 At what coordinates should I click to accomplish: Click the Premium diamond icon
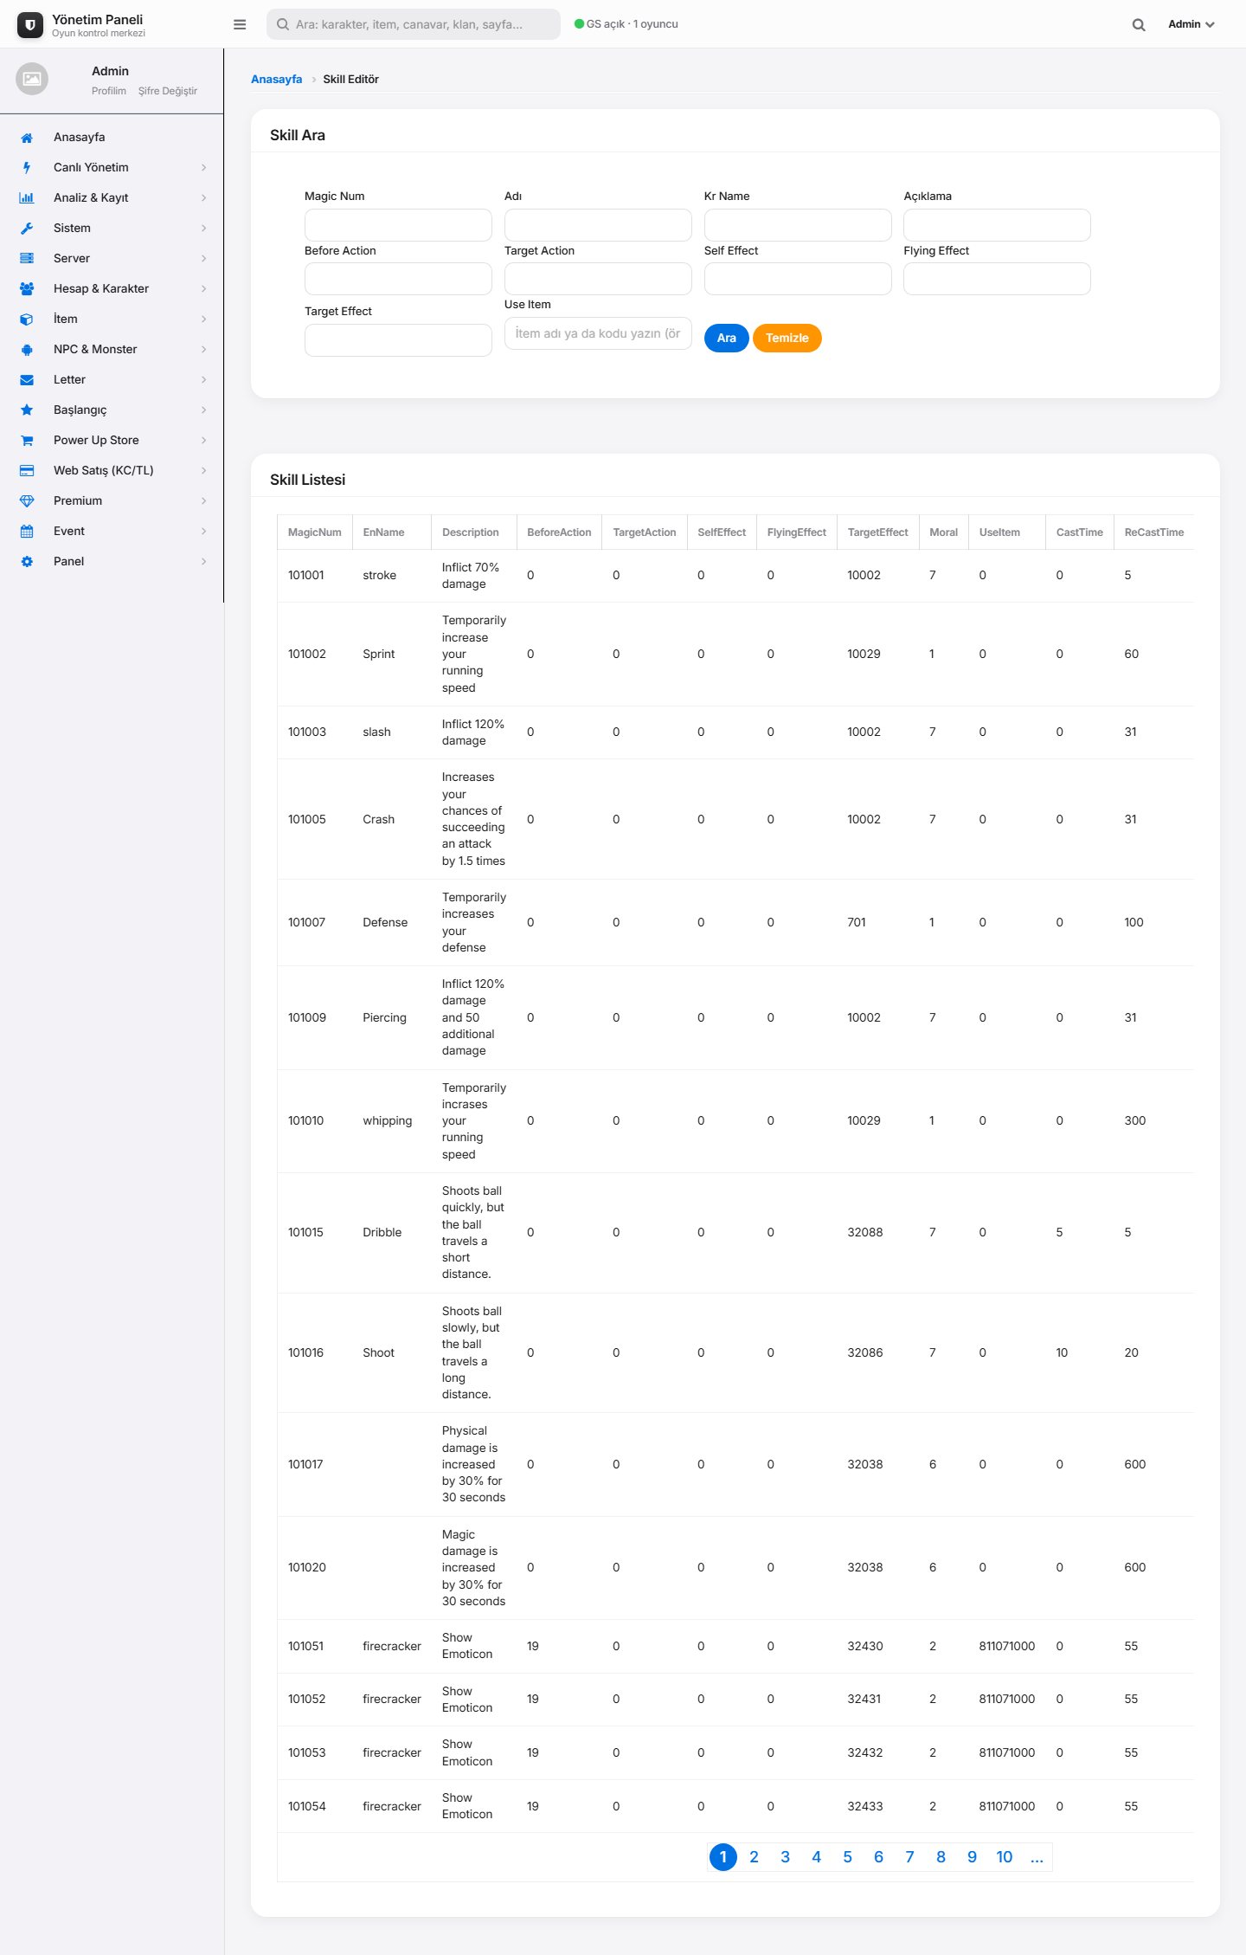pyautogui.click(x=27, y=501)
